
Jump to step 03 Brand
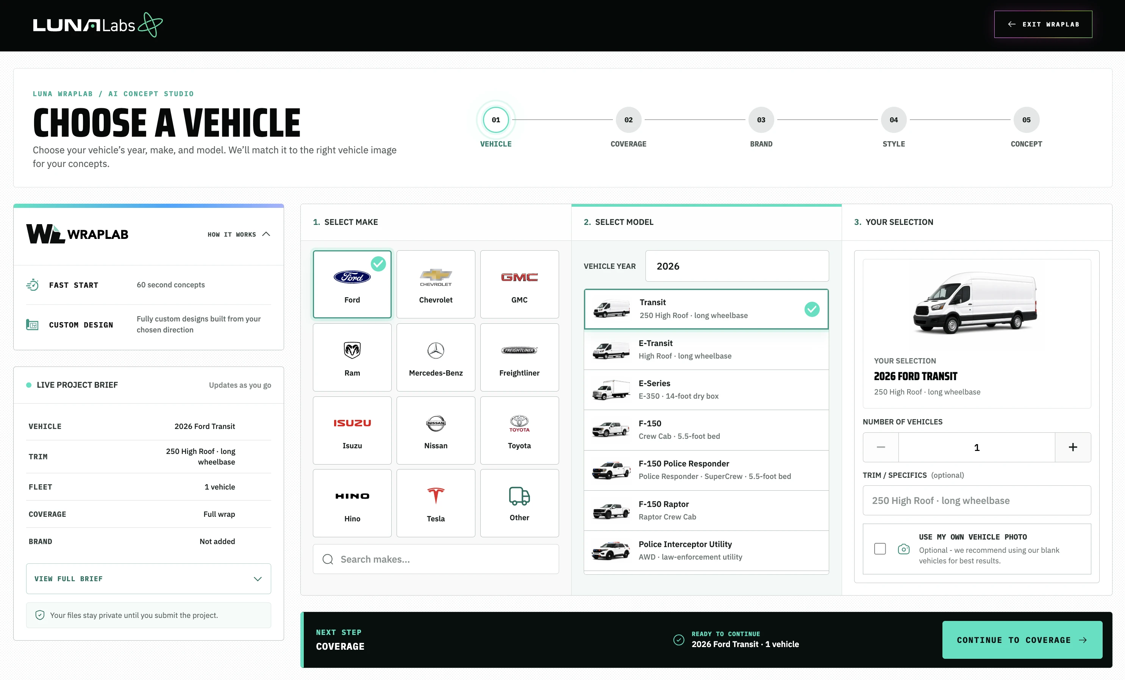point(761,120)
